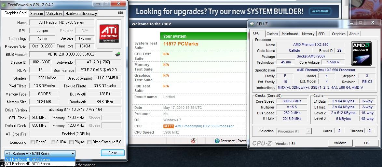Click the Welcome to the ORB! header
Viewport: 382px width, 167px height.
pyautogui.click(x=151, y=24)
